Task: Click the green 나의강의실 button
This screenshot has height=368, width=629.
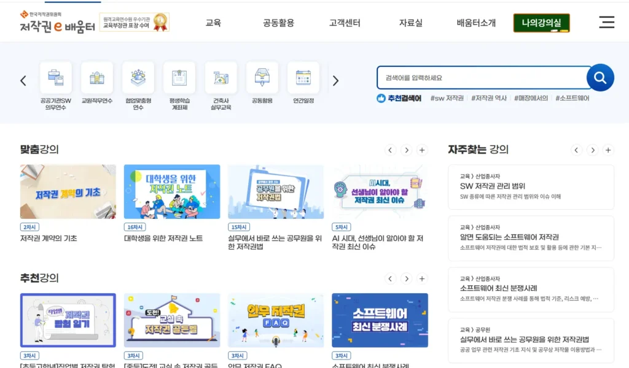Action: tap(541, 22)
